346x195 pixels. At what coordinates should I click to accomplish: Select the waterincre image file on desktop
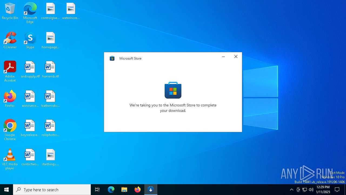(71, 11)
